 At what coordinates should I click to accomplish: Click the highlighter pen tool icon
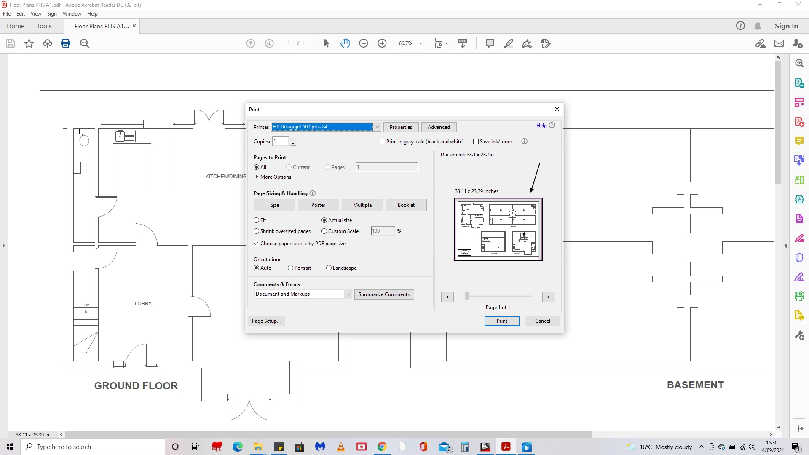[509, 43]
